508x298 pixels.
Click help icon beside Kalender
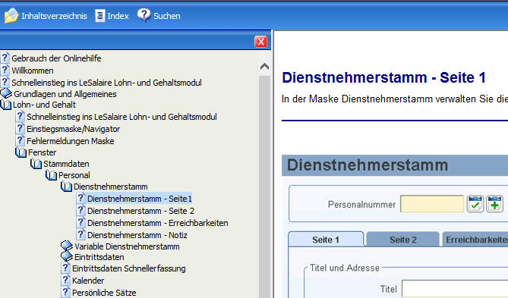[x=65, y=280]
